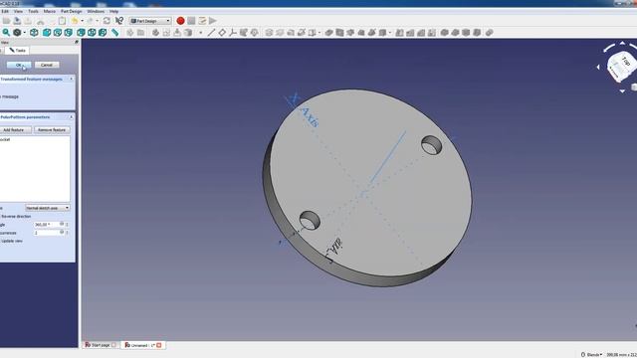Open the Tools menu
Image resolution: width=637 pixels, height=358 pixels.
[x=33, y=11]
